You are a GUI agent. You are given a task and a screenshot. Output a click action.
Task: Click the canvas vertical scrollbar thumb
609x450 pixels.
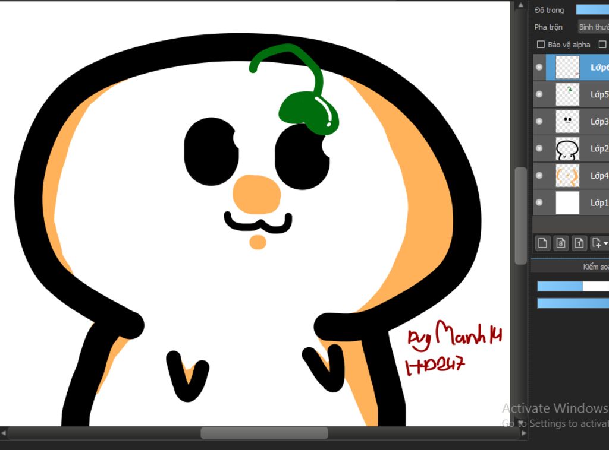click(520, 216)
